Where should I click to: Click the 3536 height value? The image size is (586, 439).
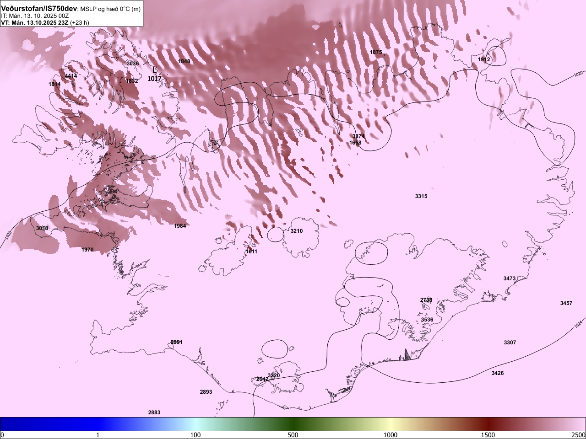click(x=427, y=320)
